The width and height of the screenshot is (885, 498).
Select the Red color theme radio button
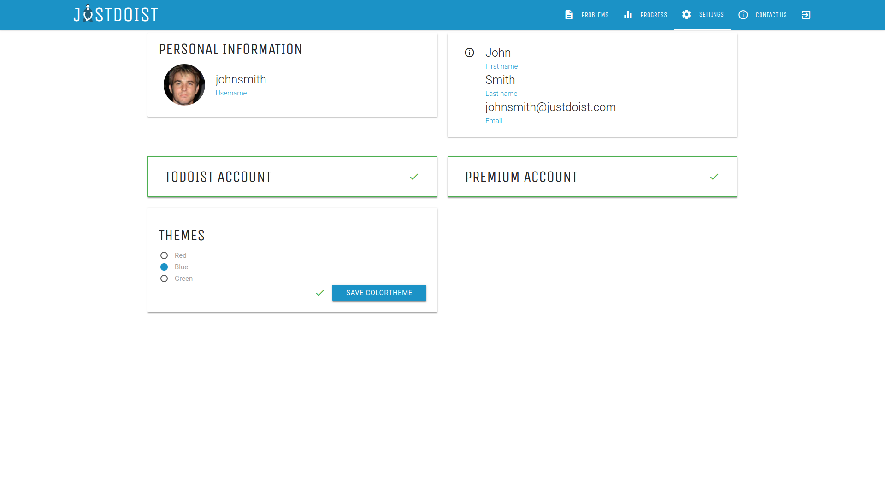click(164, 255)
